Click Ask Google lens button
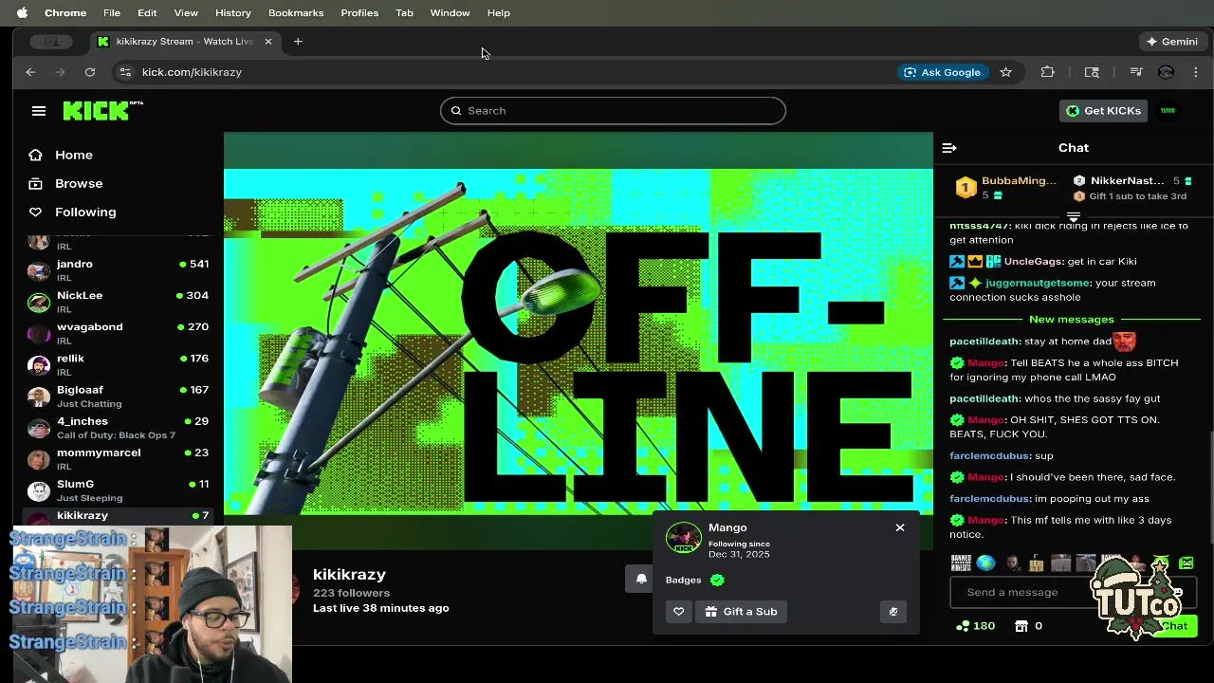The height and width of the screenshot is (683, 1214). (943, 72)
